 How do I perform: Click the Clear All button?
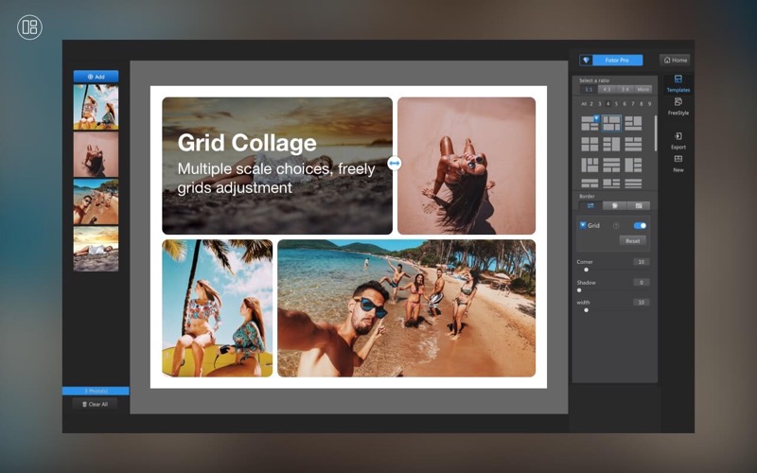click(x=96, y=405)
